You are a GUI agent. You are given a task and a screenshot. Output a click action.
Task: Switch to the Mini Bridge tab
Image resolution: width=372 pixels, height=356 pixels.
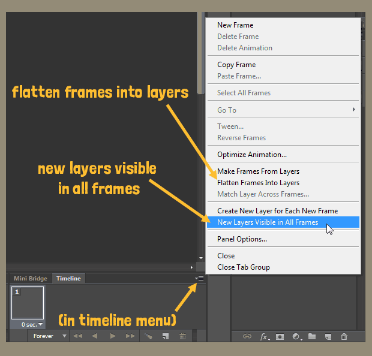coord(29,279)
